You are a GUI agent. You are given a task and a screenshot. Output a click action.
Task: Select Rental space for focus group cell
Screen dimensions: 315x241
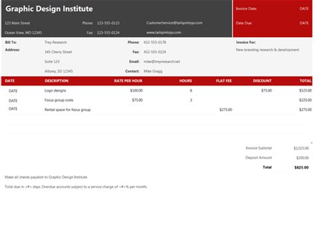pyautogui.click(x=68, y=110)
